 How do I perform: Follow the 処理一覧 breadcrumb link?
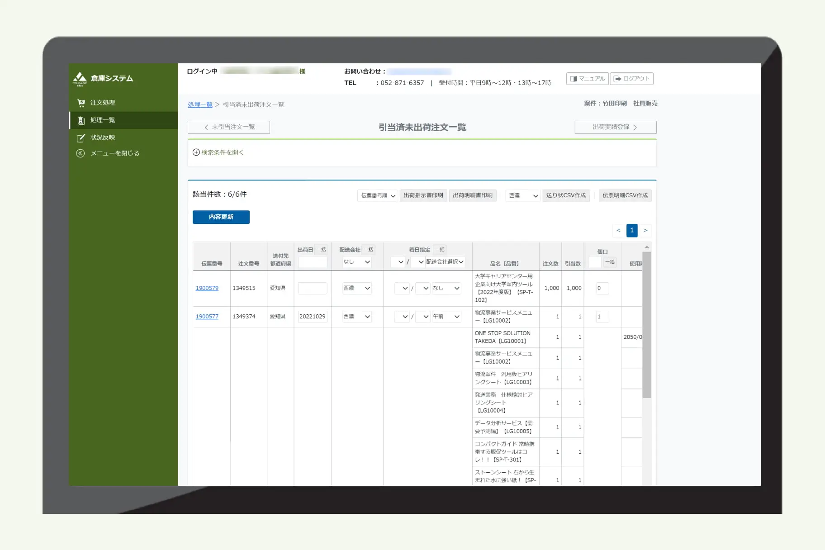click(200, 104)
